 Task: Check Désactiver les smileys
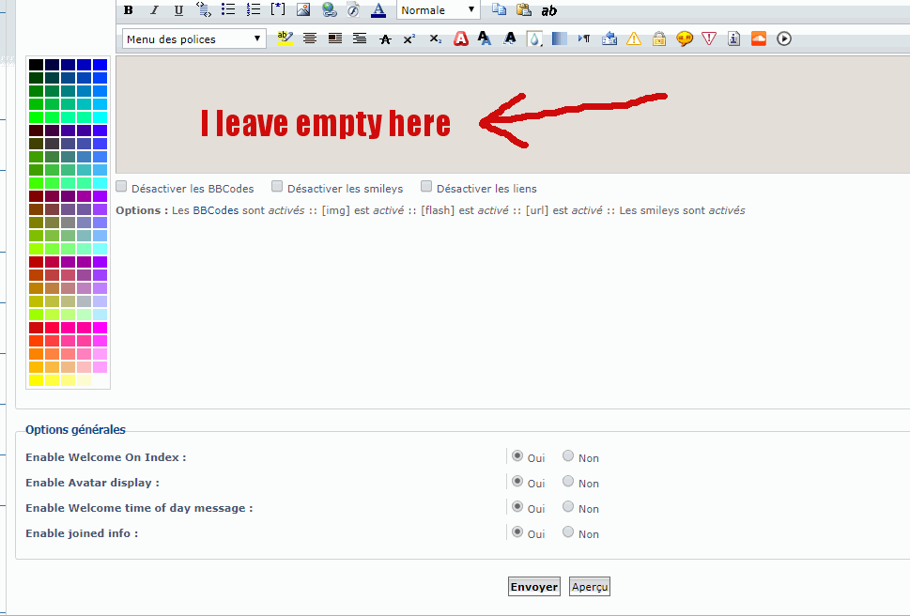tap(277, 187)
